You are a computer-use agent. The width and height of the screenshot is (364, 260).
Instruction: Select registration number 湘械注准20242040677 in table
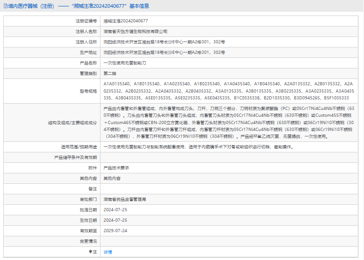point(126,21)
